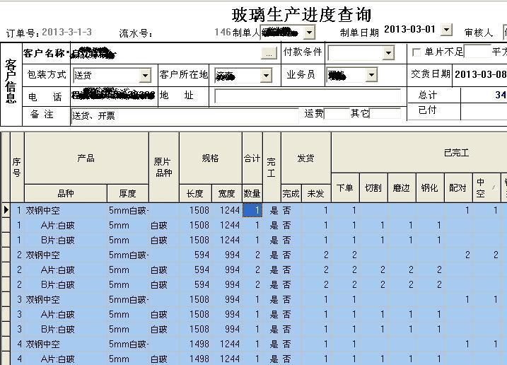Click the 交货日期 date field
Screen dimensions: 507x365
point(479,74)
